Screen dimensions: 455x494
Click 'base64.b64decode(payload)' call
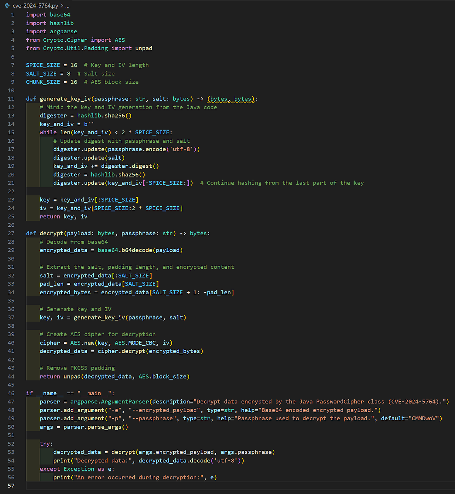140,250
